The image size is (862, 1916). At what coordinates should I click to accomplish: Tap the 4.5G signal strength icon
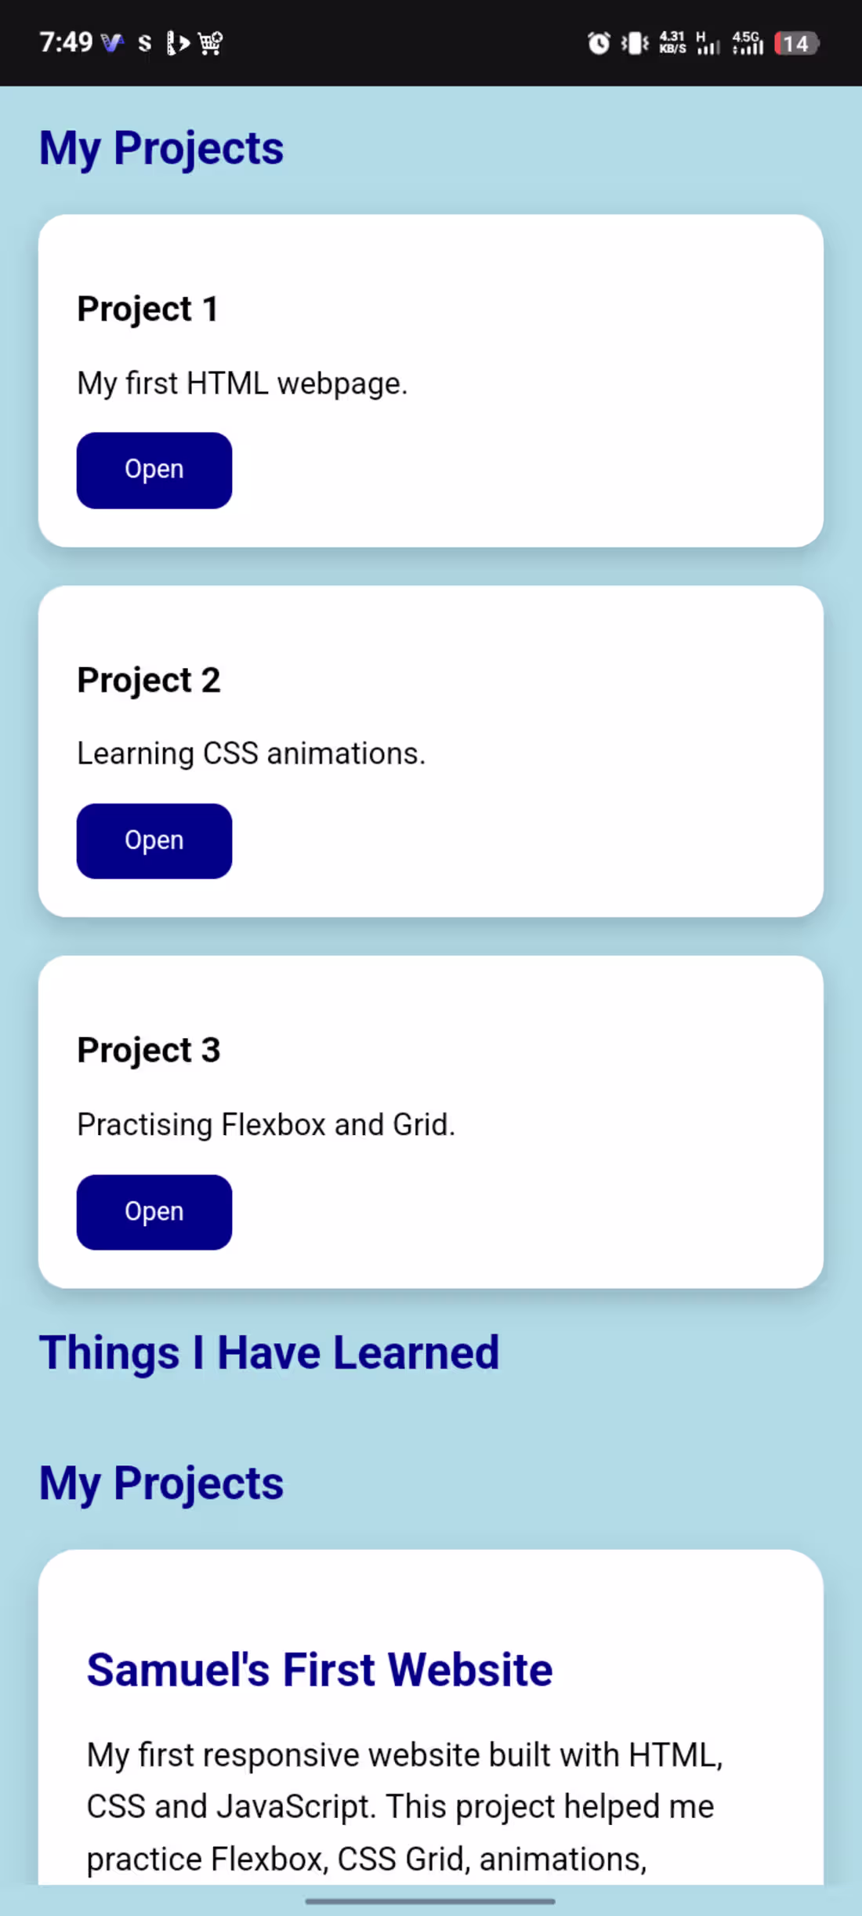pos(748,43)
